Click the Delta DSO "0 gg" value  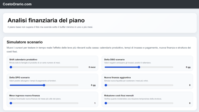[x=188, y=67]
